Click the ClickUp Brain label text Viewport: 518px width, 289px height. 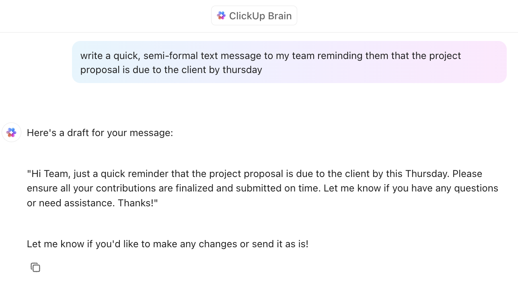tap(260, 16)
